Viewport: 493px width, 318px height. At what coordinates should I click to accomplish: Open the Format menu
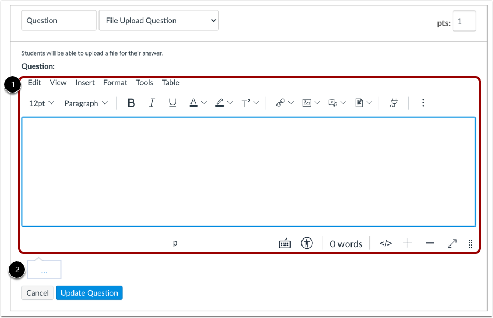115,83
